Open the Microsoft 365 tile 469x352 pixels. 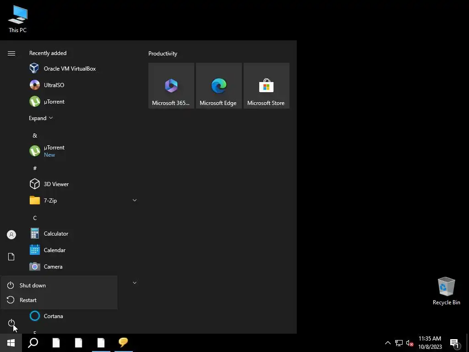click(171, 86)
